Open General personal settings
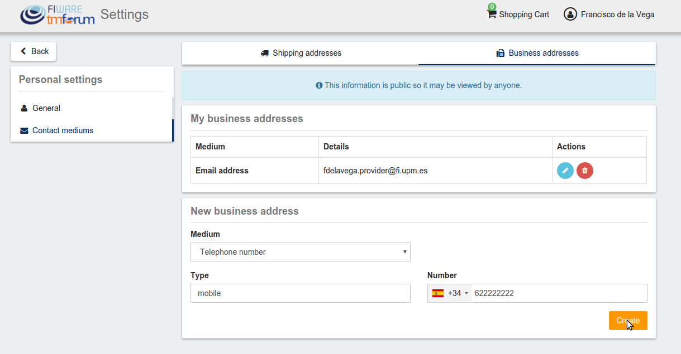This screenshot has width=681, height=354. (x=92, y=108)
